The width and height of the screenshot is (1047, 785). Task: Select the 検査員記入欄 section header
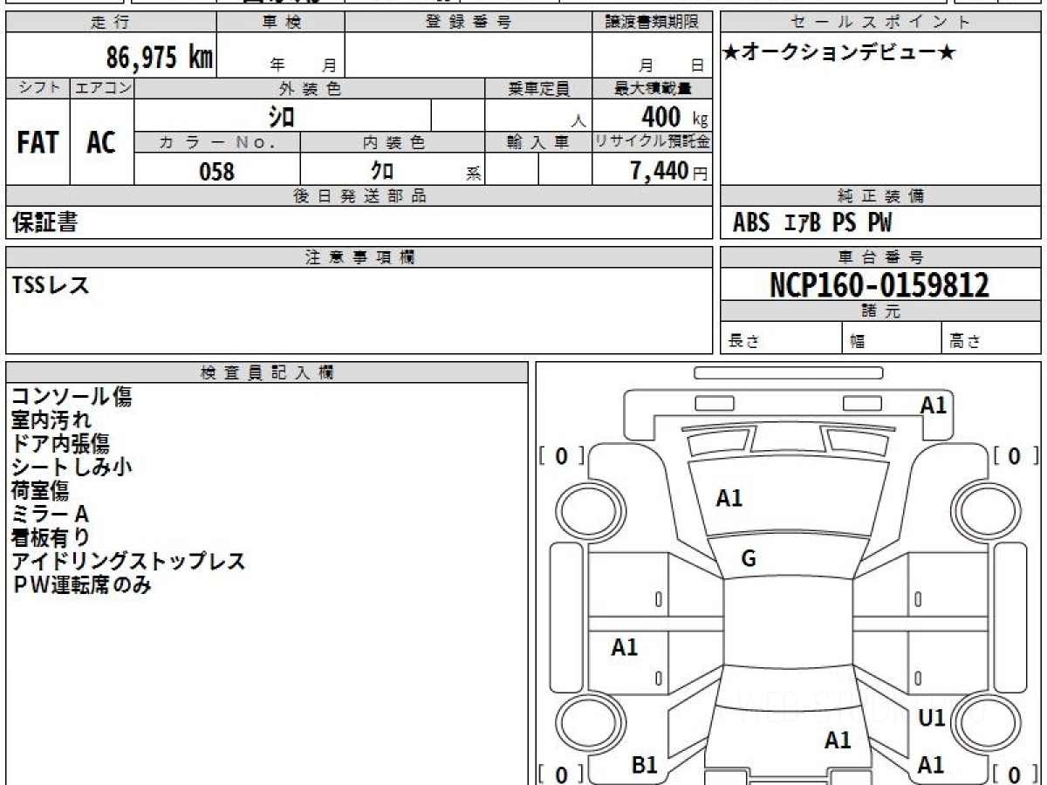tap(267, 372)
